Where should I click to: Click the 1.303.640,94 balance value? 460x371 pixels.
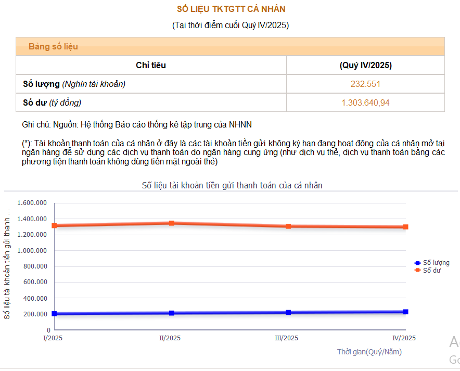365,103
